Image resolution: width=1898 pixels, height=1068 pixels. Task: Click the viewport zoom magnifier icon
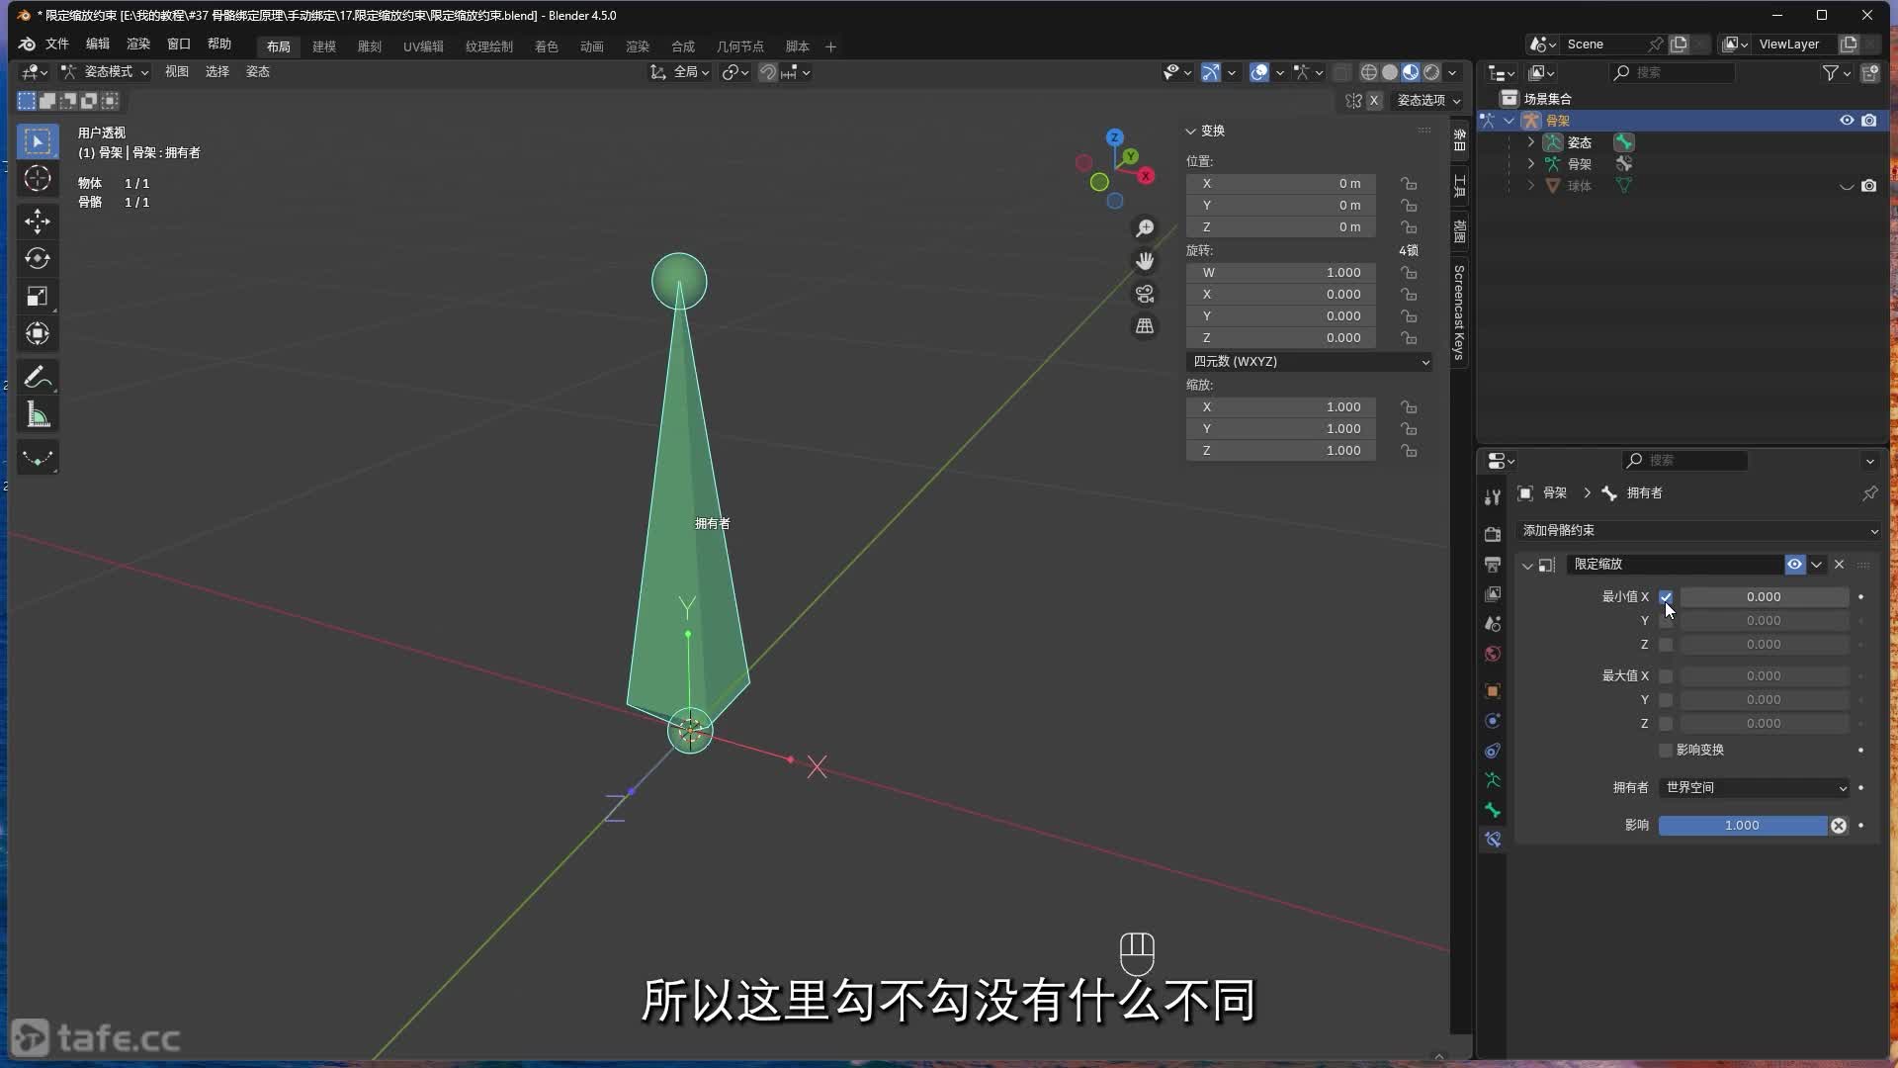click(1145, 228)
